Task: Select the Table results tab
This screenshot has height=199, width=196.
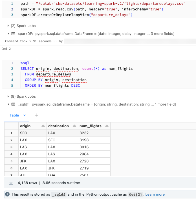Action: tap(14, 115)
